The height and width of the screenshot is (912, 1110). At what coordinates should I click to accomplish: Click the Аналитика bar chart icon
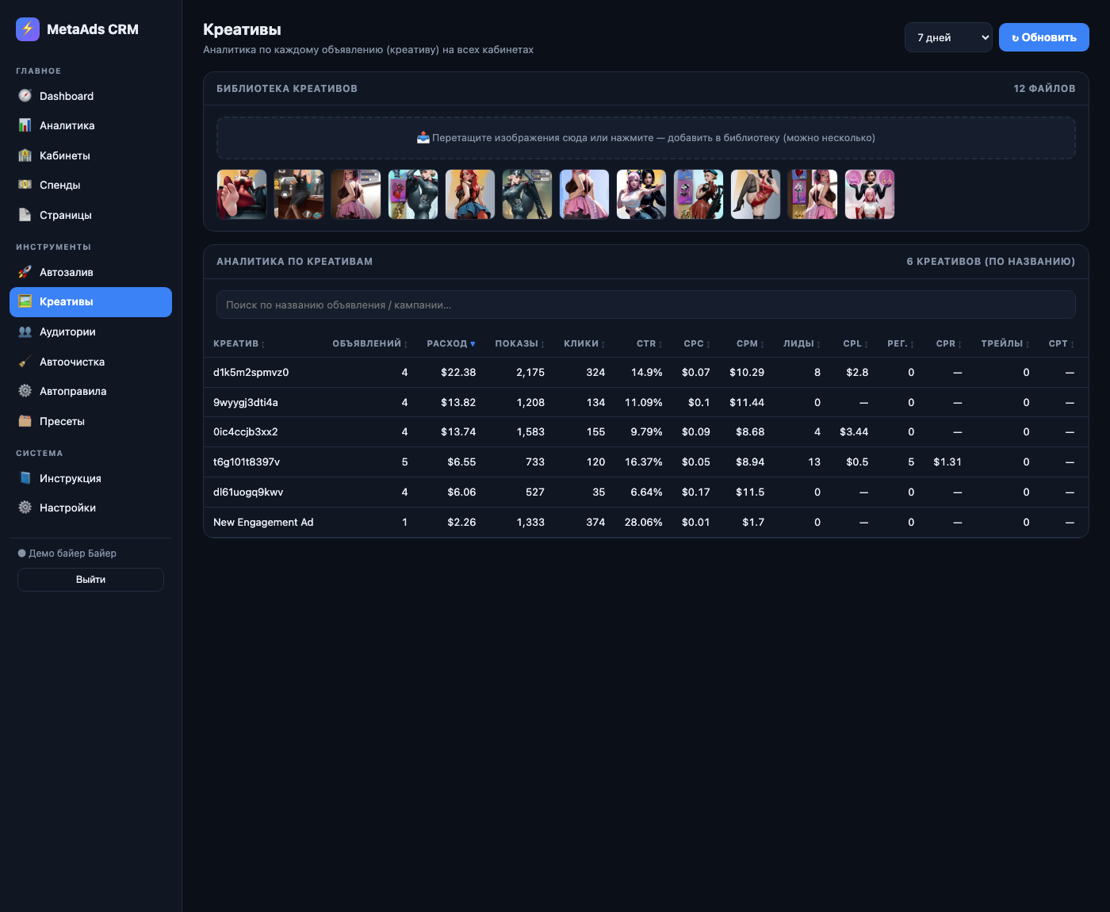[25, 125]
